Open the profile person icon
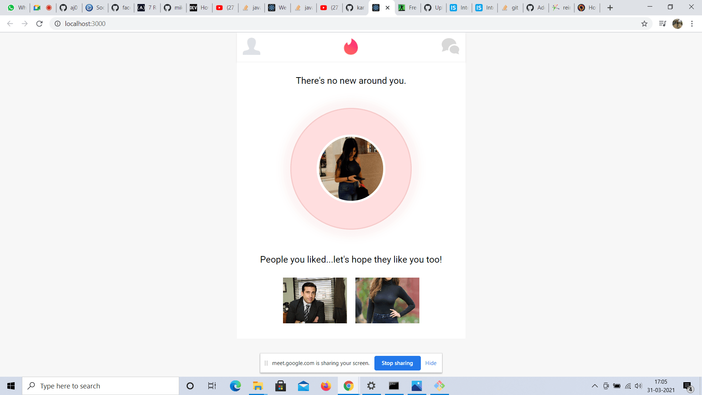 click(x=252, y=46)
